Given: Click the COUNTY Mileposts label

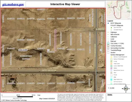Looking at the screenshot, I should click(117, 25).
